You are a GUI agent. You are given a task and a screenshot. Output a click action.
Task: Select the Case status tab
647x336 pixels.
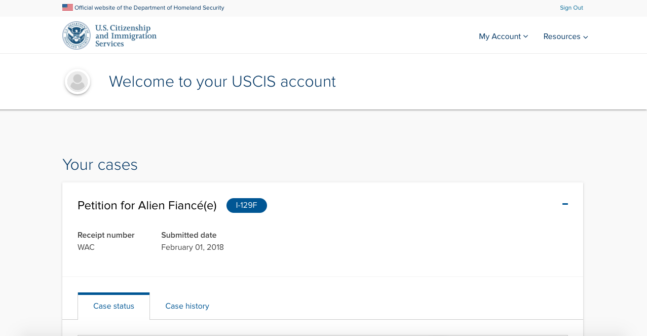113,306
